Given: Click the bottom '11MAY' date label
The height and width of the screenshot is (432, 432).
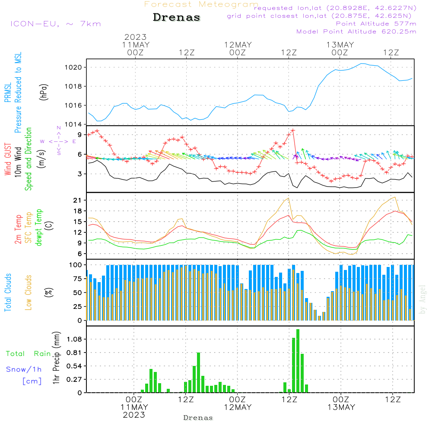Looking at the screenshot, I should [134, 407].
